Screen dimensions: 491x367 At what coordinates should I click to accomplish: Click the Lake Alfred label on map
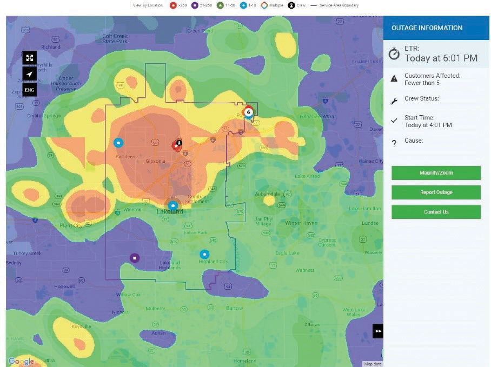click(307, 176)
